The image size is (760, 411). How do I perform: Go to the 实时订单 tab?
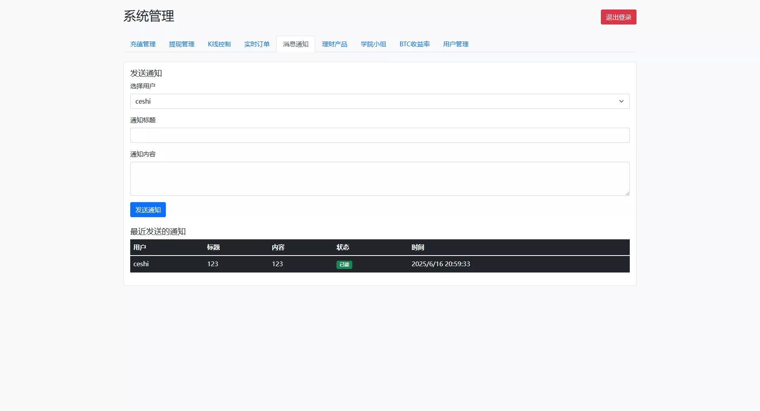point(257,44)
